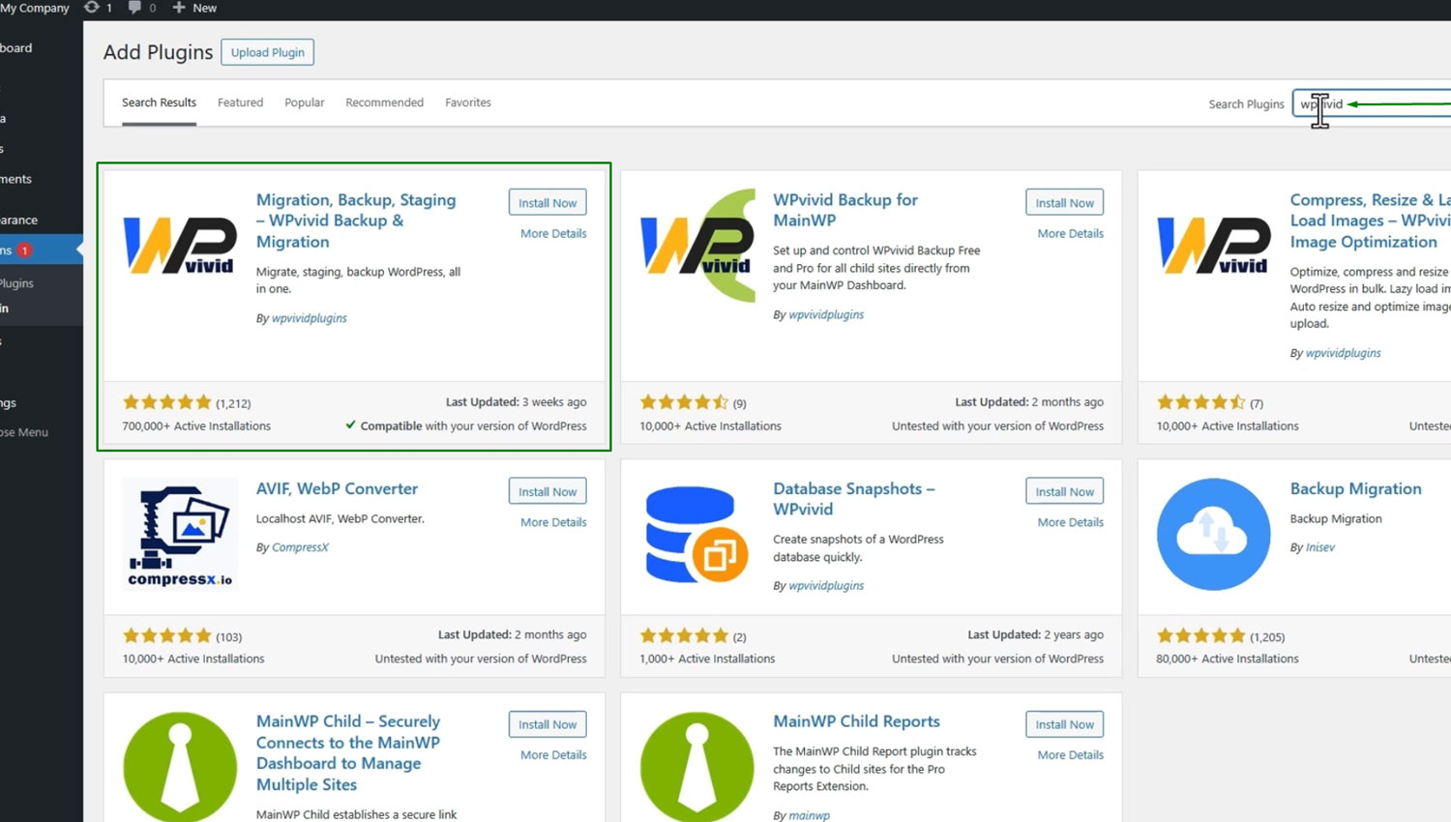
Task: Install WPvivid Backup & Migration plugin now
Action: (x=547, y=203)
